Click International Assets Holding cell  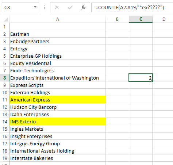(x=58, y=151)
